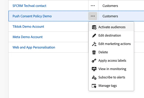
Task: Click the Subscribe to alerts warning icon
Action: [94, 77]
